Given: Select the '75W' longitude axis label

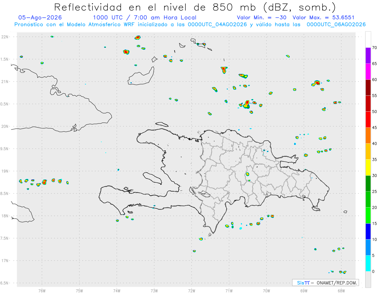Looking at the screenshot, I should (79, 291).
